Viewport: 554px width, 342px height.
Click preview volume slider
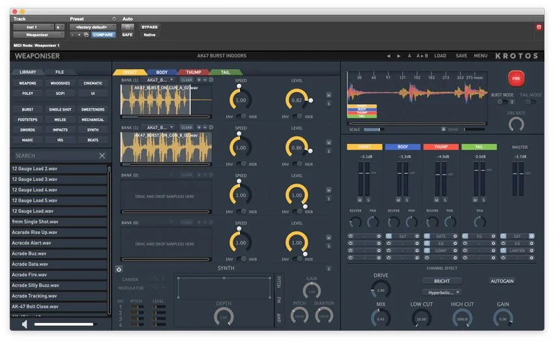point(65,324)
